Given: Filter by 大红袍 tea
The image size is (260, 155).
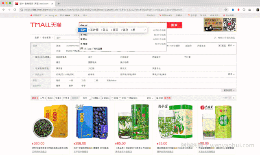Looking at the screenshot, I should (91, 68).
